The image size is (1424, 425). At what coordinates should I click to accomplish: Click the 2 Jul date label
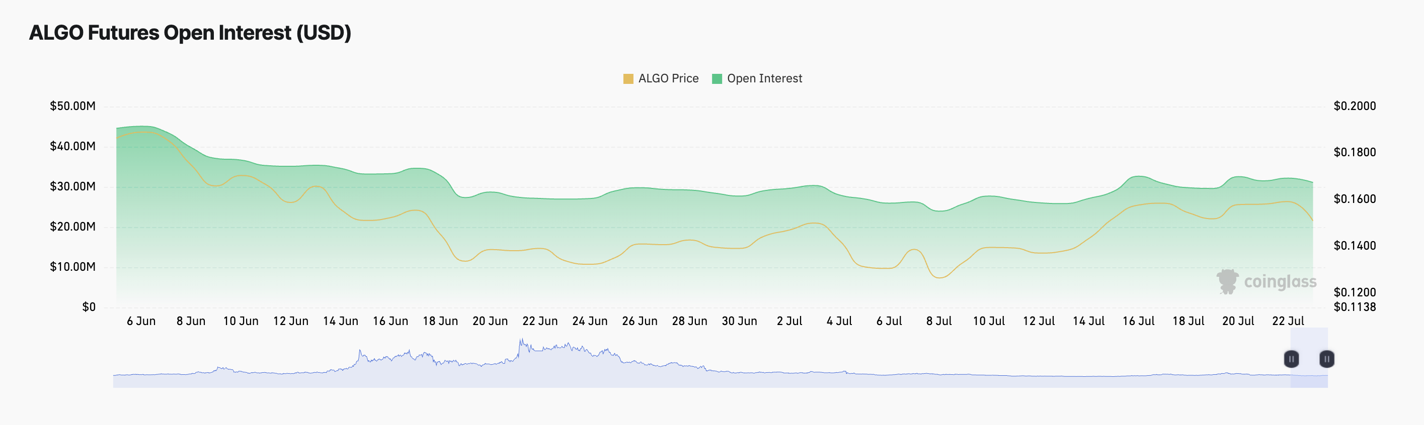coord(789,321)
